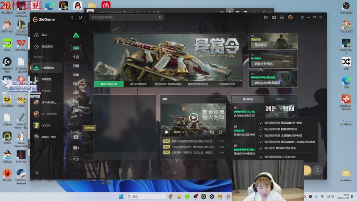This screenshot has height=201, width=357.
Task: Go back with the WeGame back arrow
Action: 72,17
